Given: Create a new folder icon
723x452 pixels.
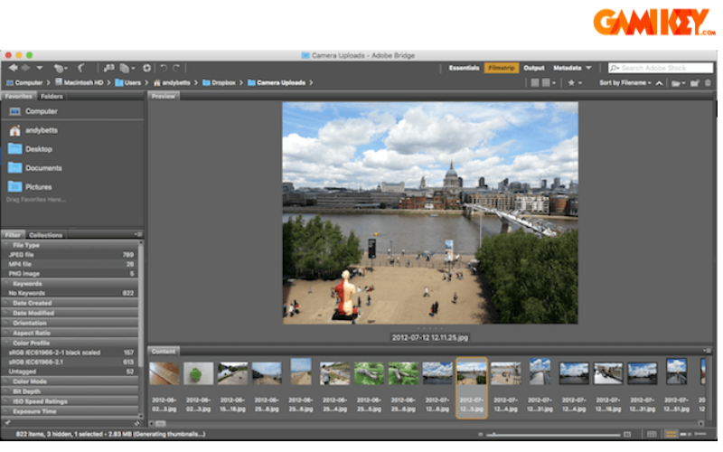Looking at the screenshot, I should coord(694,83).
